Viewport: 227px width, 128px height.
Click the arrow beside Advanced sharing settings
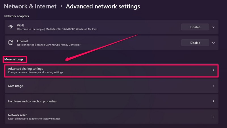tap(213, 70)
